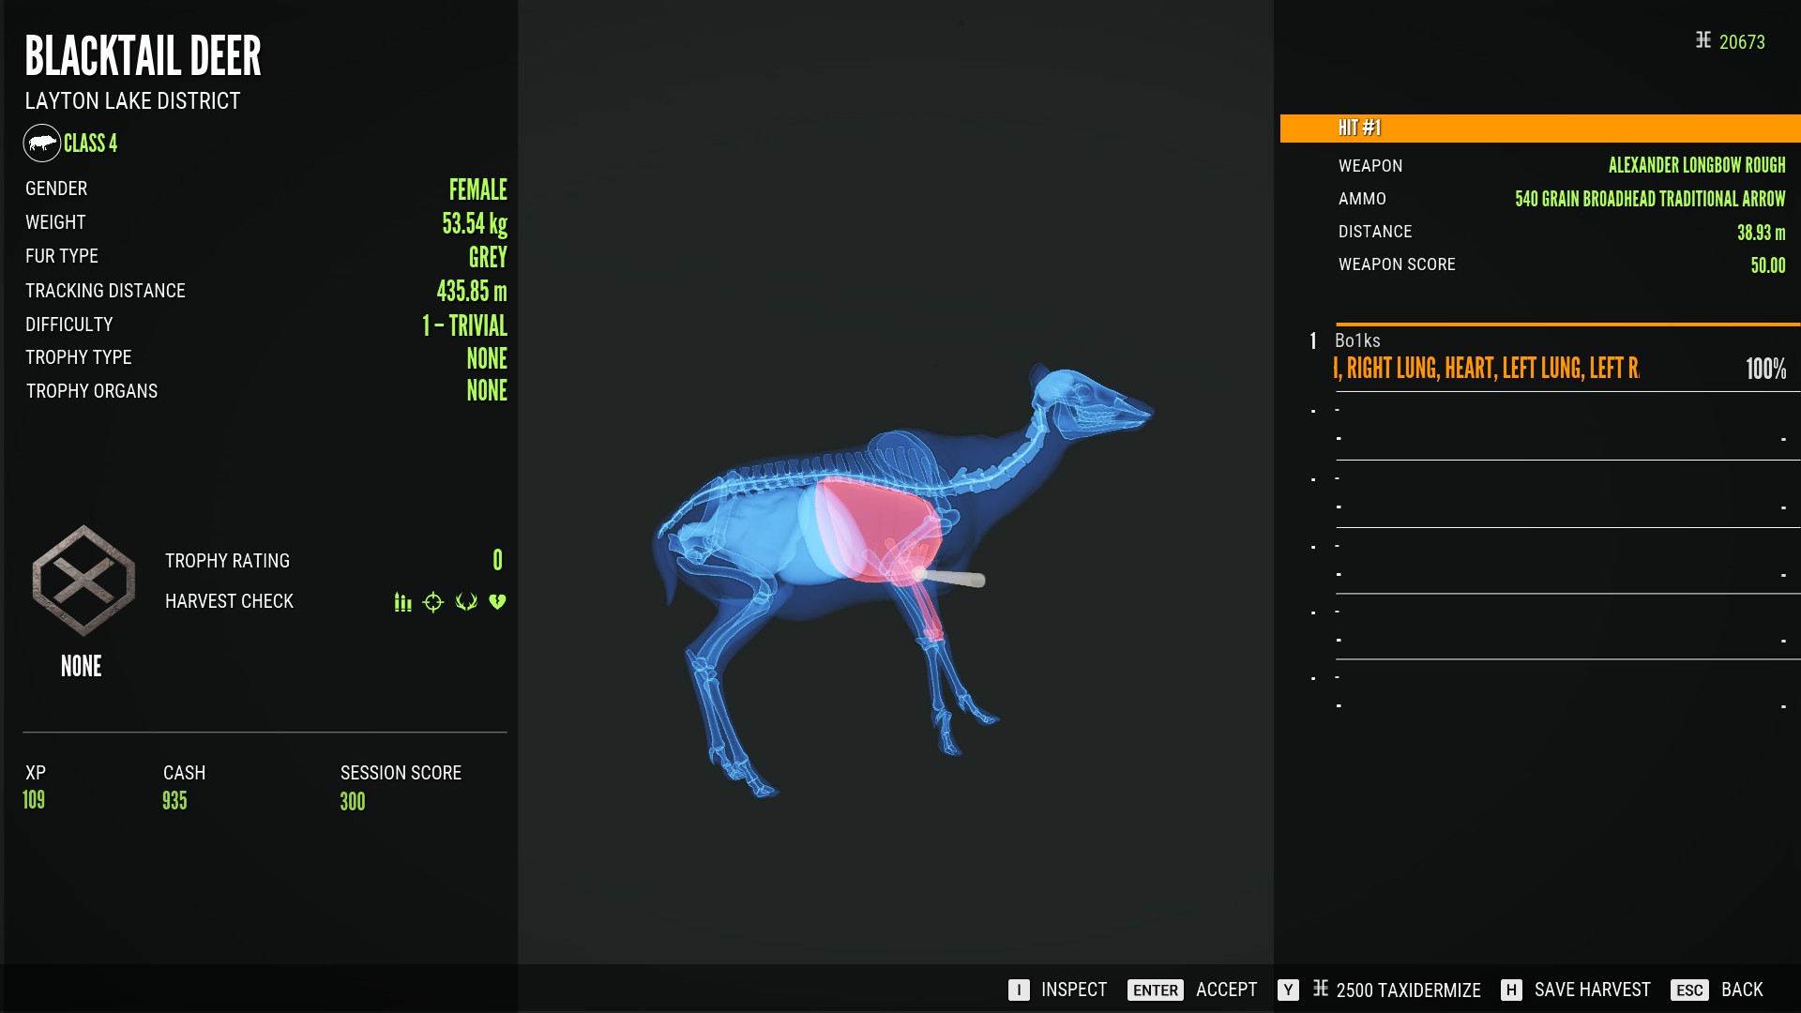The image size is (1801, 1013).
Task: Click the currency icon before 2500 Taxidermize
Action: coord(1321,989)
